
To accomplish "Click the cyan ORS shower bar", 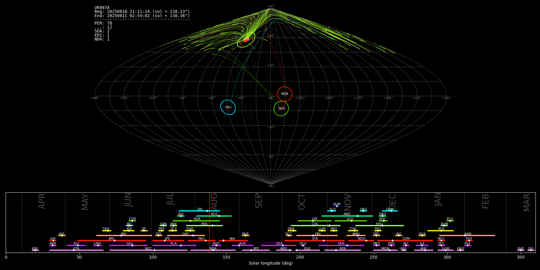I will (x=363, y=211).
